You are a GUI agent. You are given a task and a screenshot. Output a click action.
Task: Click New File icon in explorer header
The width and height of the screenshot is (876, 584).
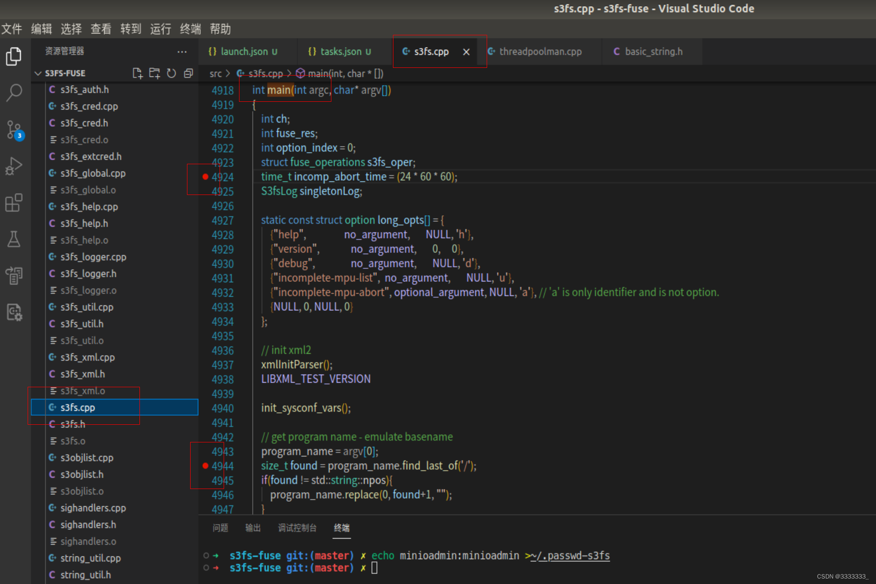point(137,73)
